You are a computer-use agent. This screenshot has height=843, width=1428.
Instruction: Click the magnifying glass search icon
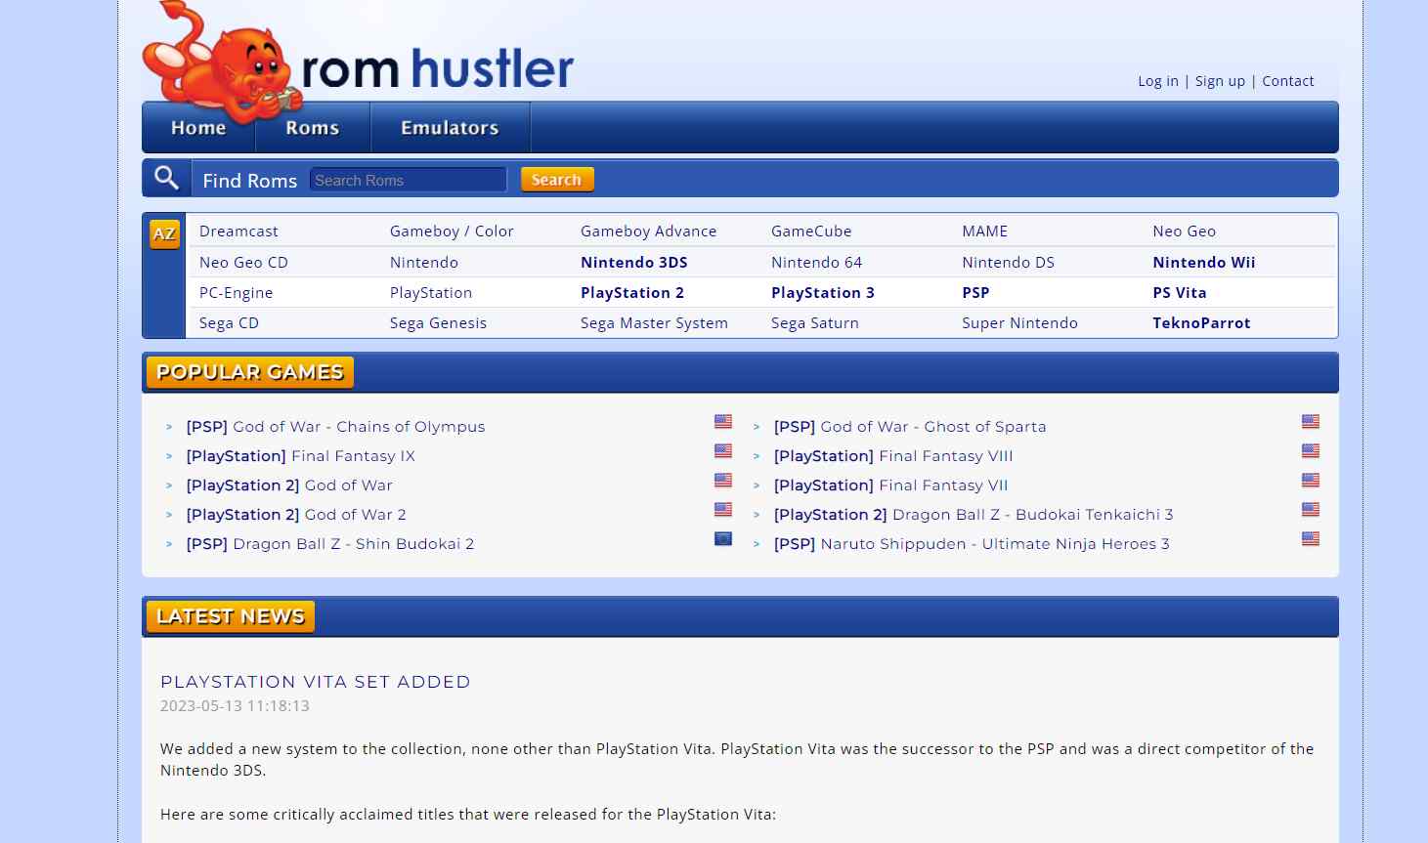166,178
